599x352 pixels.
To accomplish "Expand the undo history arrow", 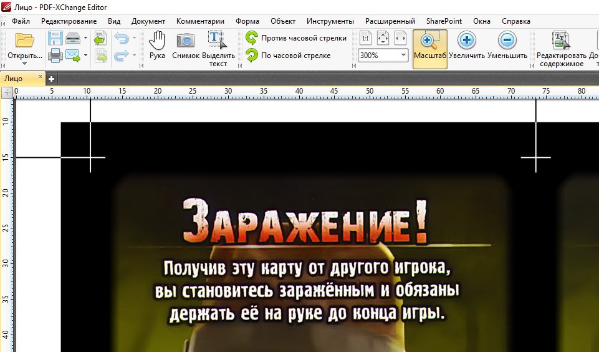I will [134, 38].
